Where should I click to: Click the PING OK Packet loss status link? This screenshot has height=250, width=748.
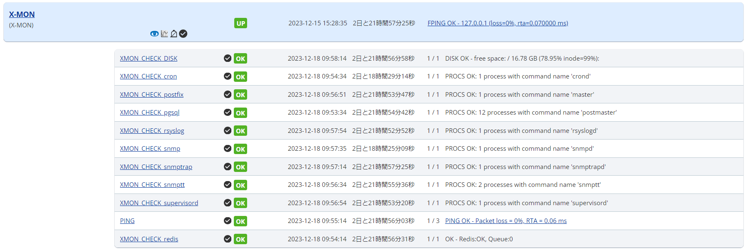pyautogui.click(x=505, y=221)
